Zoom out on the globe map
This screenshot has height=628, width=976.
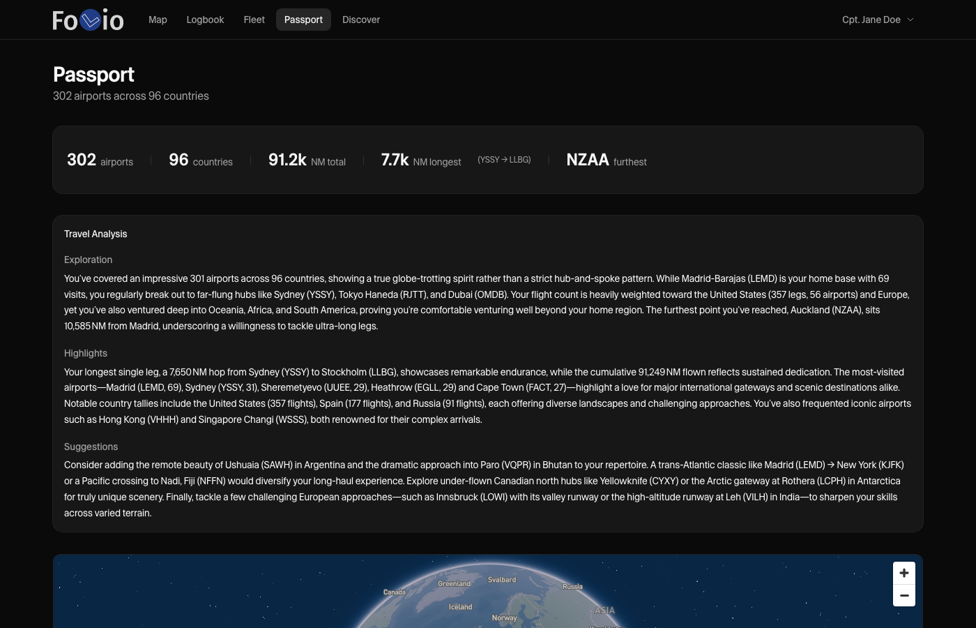[904, 595]
